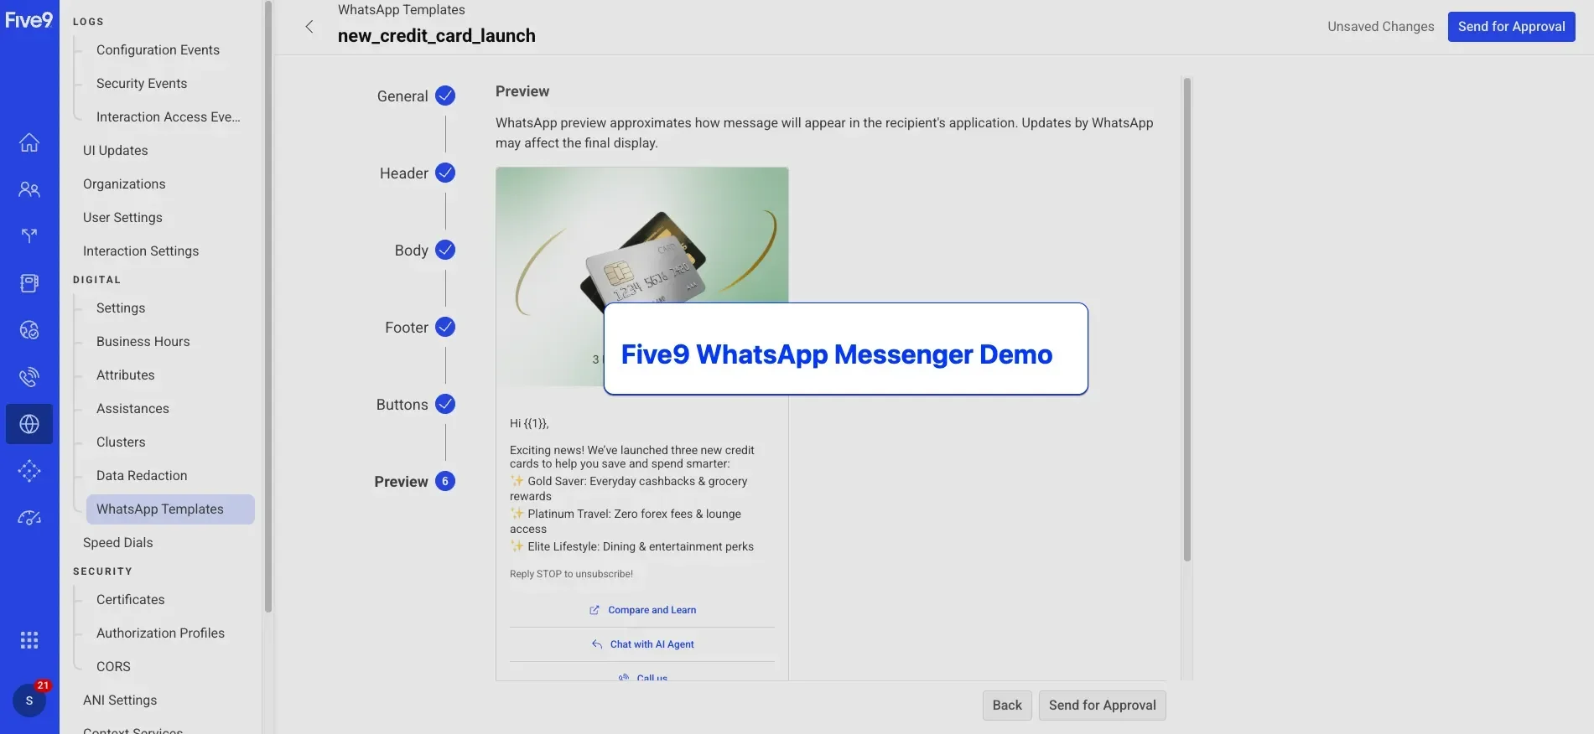Click the Reply STOP to unsubscribe footer text
Viewport: 1594px width, 734px height.
click(x=571, y=574)
